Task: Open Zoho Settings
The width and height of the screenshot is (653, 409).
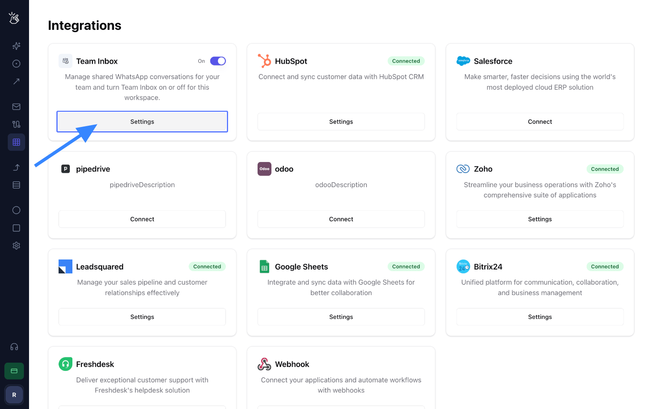Action: click(x=540, y=219)
